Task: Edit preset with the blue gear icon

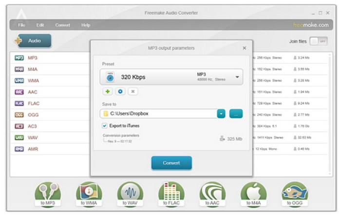Action: pos(120,91)
